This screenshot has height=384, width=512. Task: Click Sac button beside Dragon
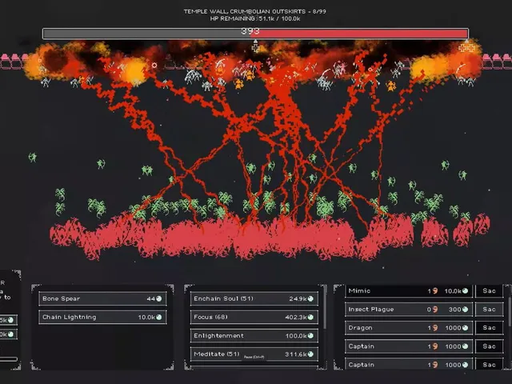coord(489,328)
